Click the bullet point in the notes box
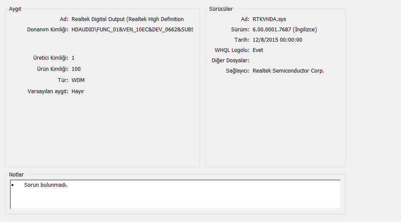Viewport: 401px width, 222px height. click(13, 185)
